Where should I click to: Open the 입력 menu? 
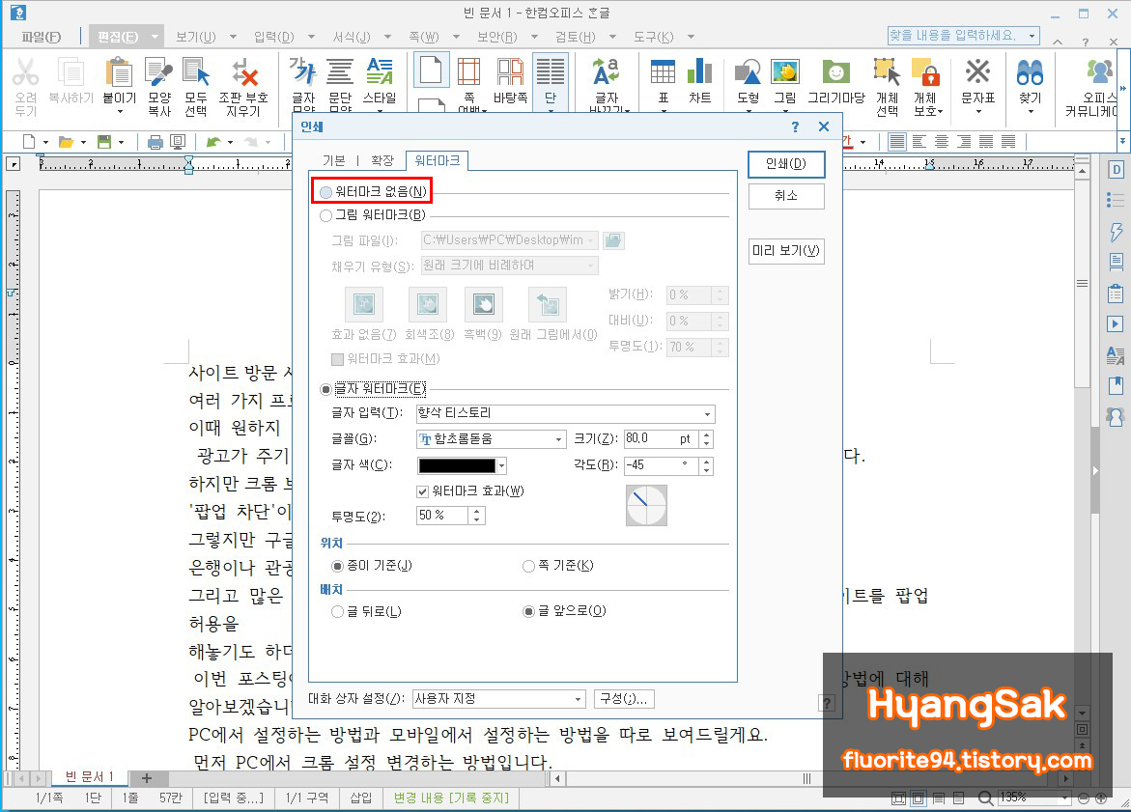coord(274,36)
